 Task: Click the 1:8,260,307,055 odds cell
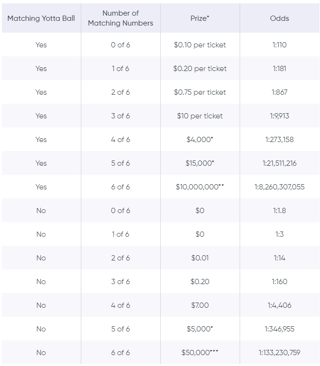point(279,187)
